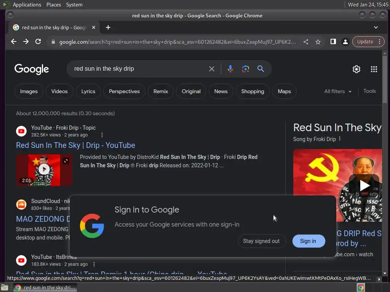Image resolution: width=390 pixels, height=292 pixels.
Task: Open the Places system menu
Action: click(54, 5)
